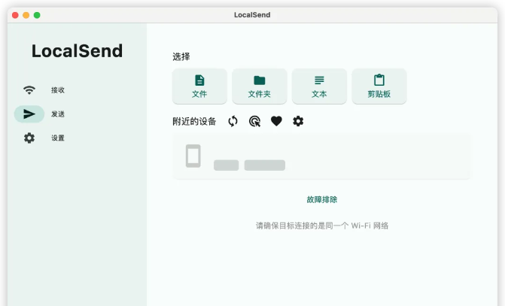Go to the 设置 tab label
This screenshot has width=505, height=306.
pyautogui.click(x=58, y=138)
